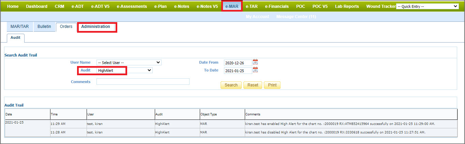Visit the My Account link
This screenshot has width=465, height=144.
pos(257,17)
